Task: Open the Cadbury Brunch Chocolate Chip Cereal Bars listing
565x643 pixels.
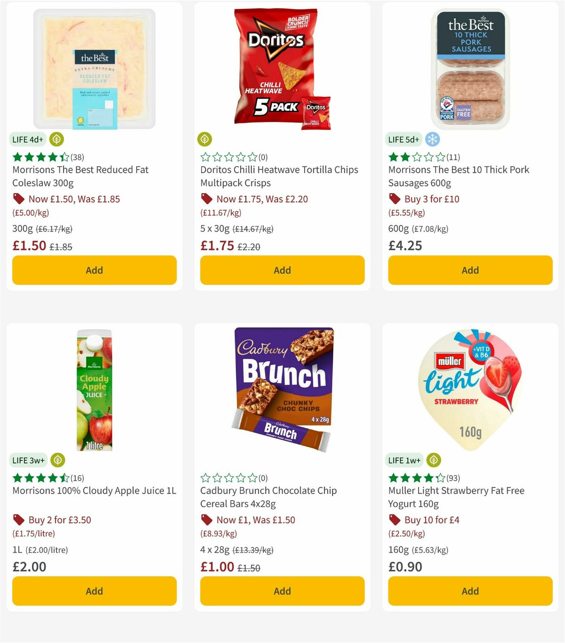Action: [x=268, y=497]
